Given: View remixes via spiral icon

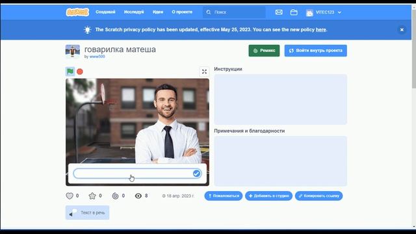Looking at the screenshot, I should (x=115, y=196).
